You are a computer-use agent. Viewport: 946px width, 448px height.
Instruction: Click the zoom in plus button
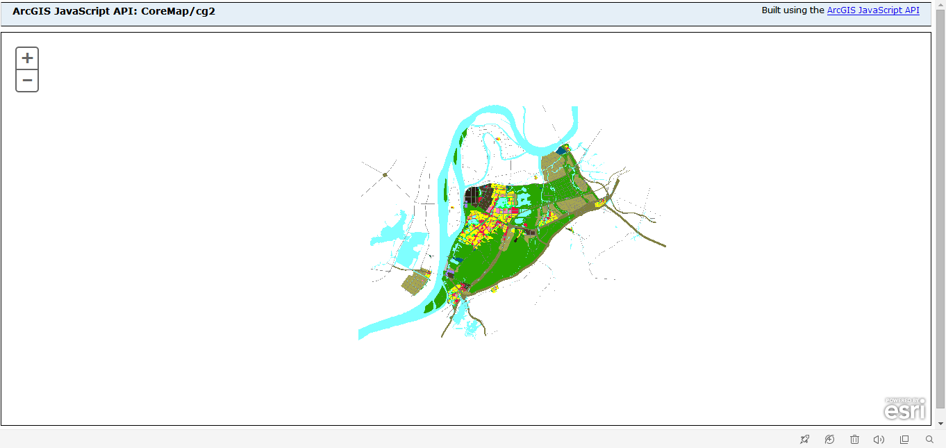coord(27,58)
